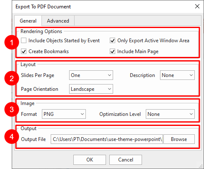Click the Output File label

click(34, 139)
